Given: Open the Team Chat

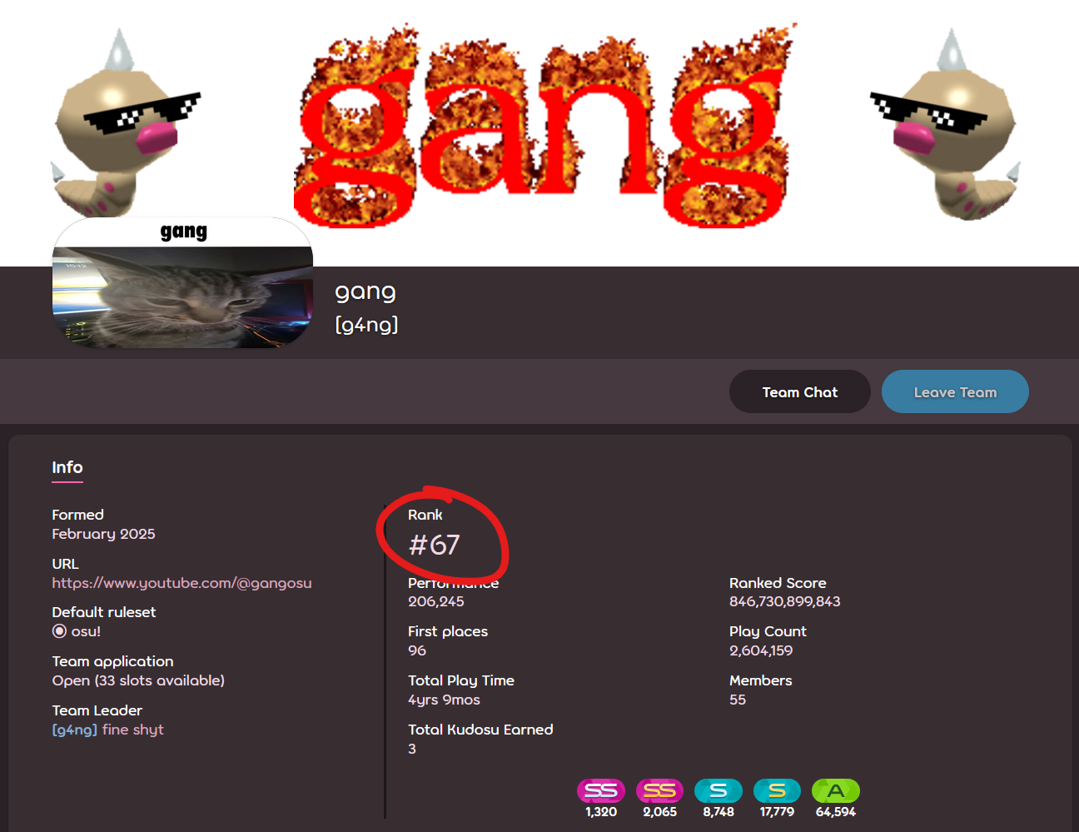Looking at the screenshot, I should pos(800,391).
